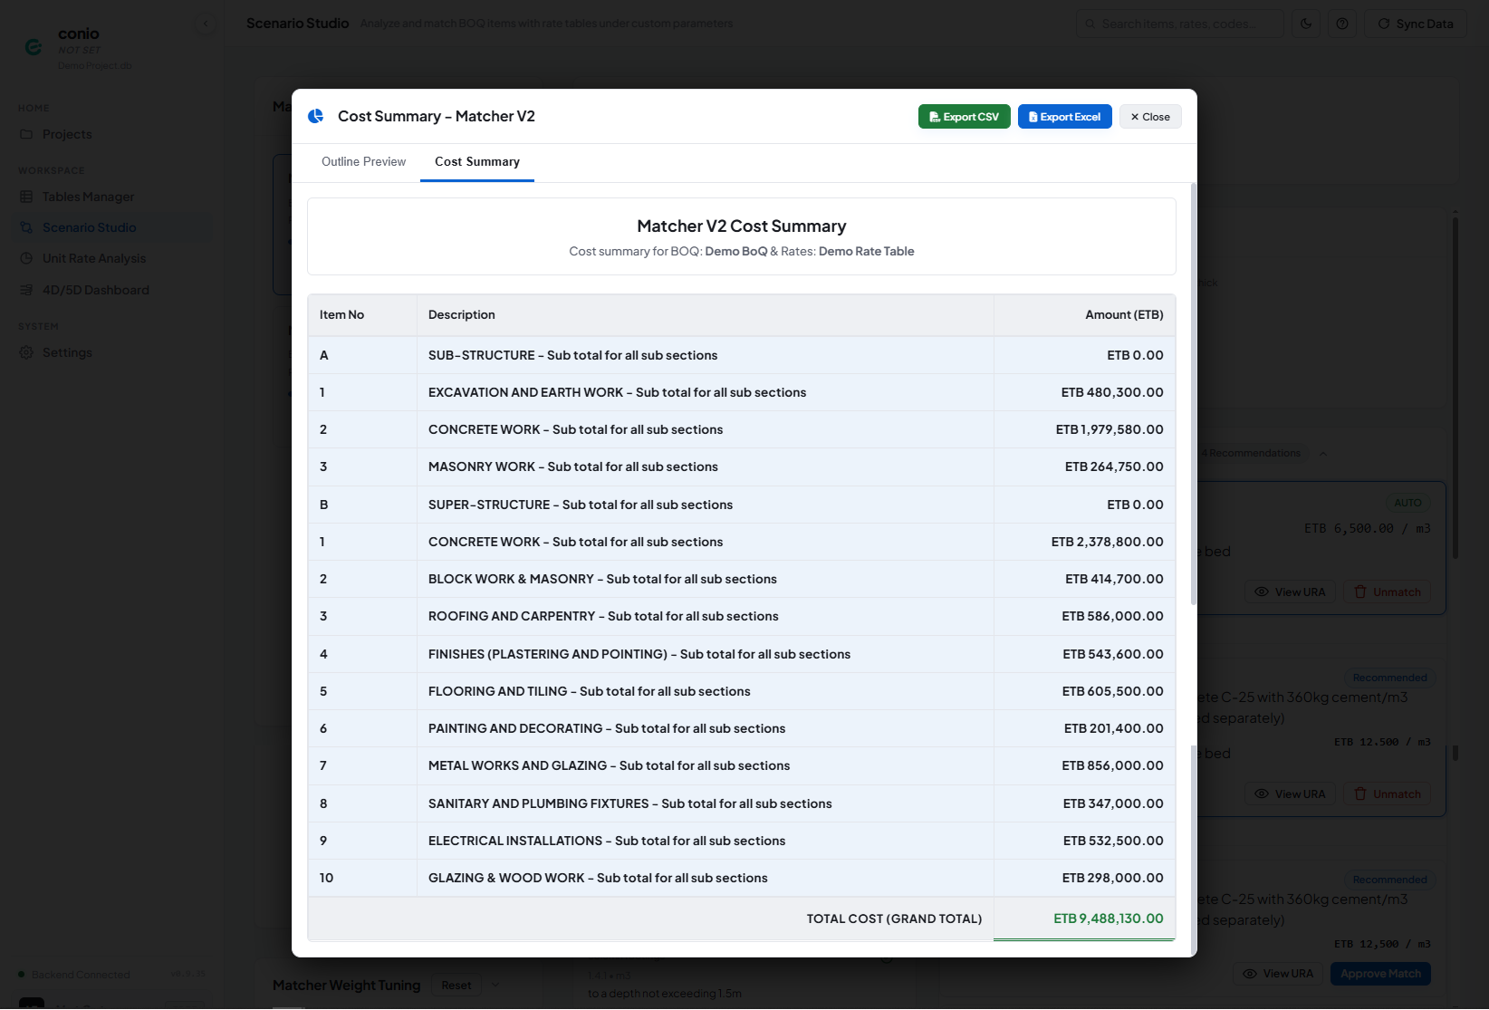Click the Approve Match button
The width and height of the screenshot is (1489, 1010).
(x=1380, y=974)
